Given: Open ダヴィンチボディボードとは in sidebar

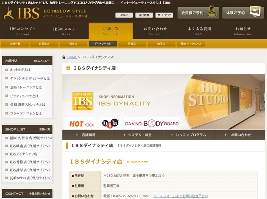Looking at the screenshot, I should 27,78.
